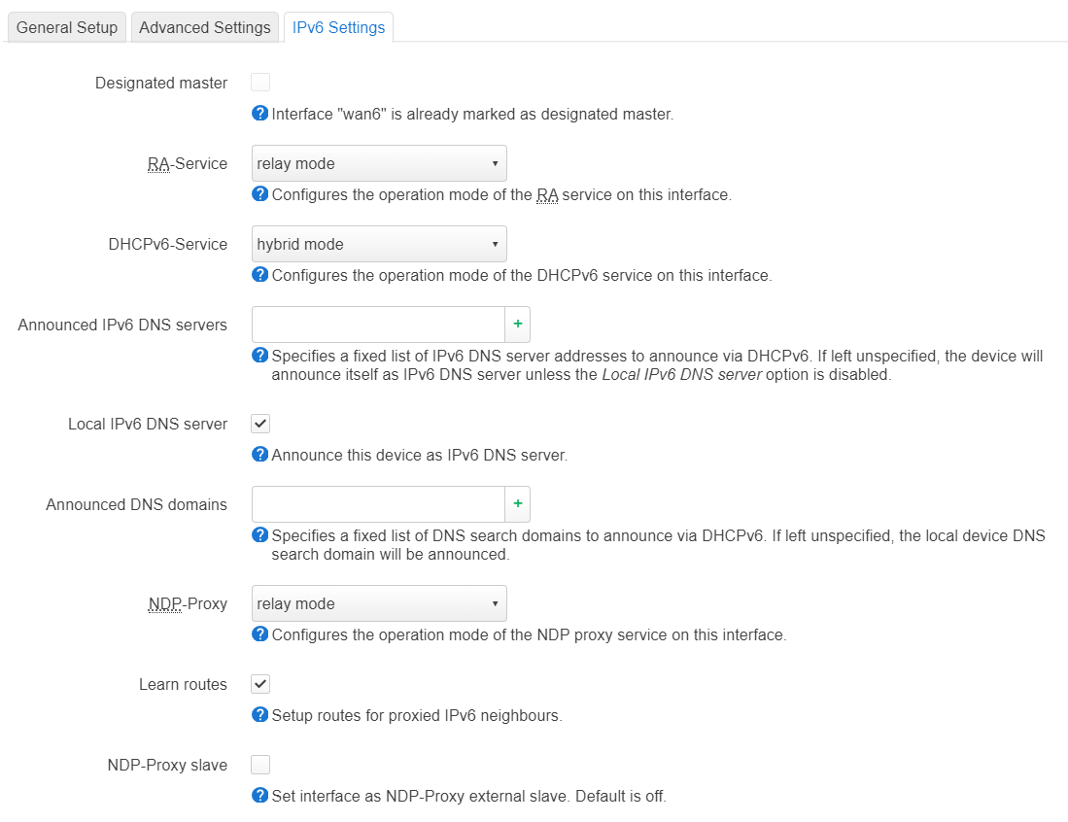Click the help icon below DHCPv6-Service dropdown
The height and width of the screenshot is (822, 1068).
click(x=259, y=275)
